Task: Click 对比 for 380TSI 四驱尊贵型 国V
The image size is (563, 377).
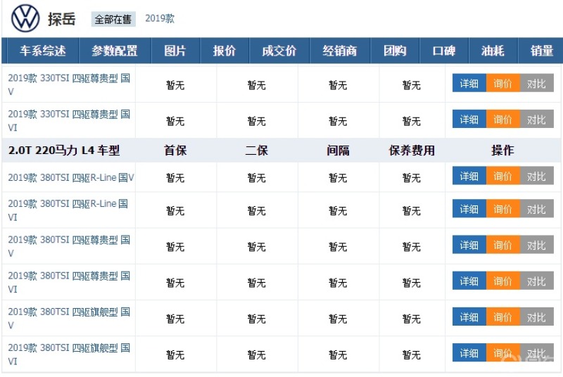Action: click(x=536, y=245)
